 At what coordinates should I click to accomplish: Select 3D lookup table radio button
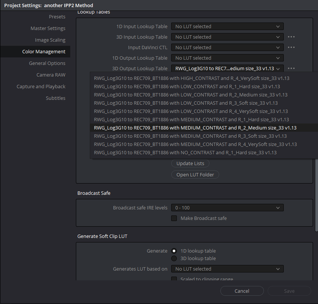[x=174, y=258]
